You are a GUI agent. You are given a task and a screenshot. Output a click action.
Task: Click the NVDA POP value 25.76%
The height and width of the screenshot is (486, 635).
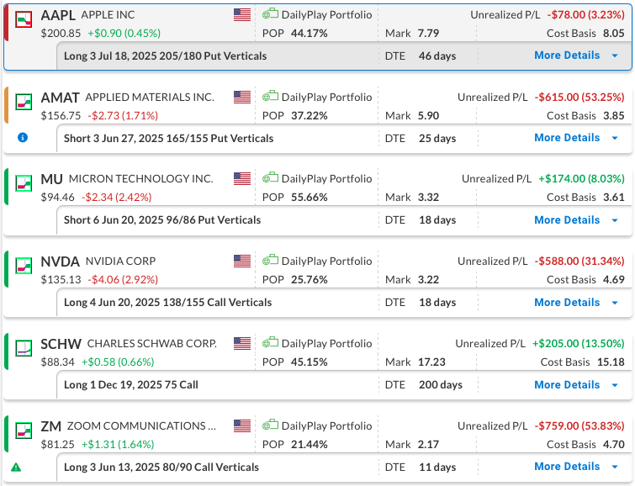click(309, 279)
